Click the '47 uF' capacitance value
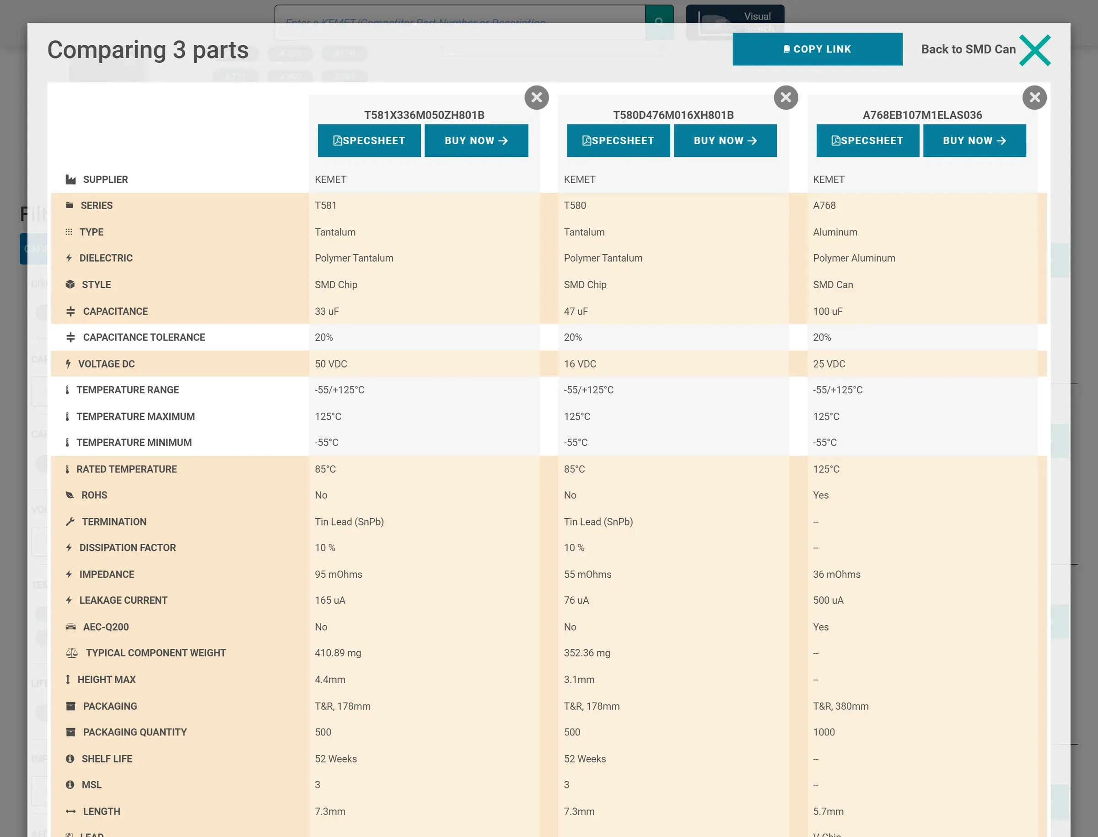 [576, 311]
